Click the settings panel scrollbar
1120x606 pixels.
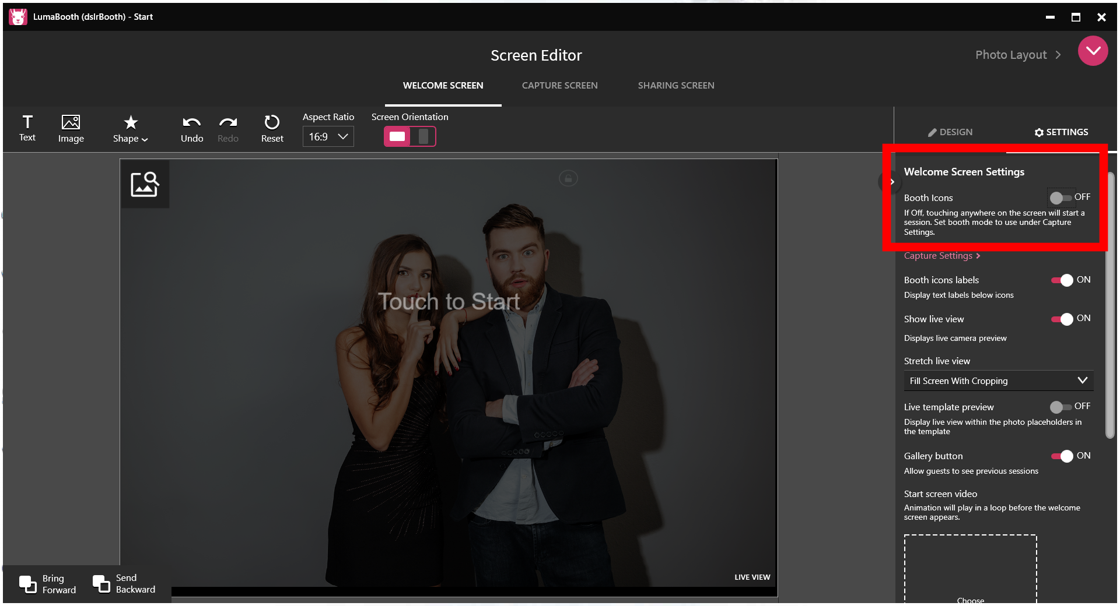[x=1110, y=306]
